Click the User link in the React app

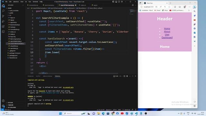[x=167, y=34]
